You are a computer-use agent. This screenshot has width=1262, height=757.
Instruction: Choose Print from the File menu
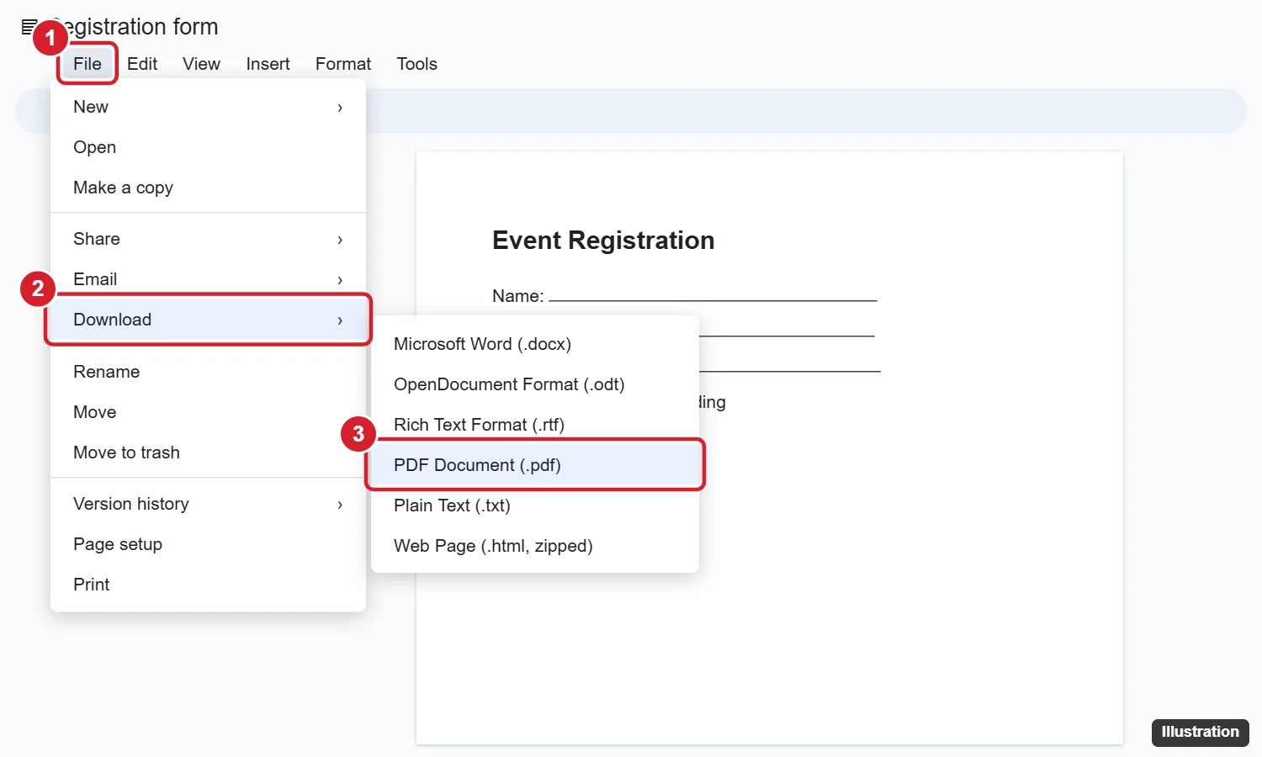(208, 585)
